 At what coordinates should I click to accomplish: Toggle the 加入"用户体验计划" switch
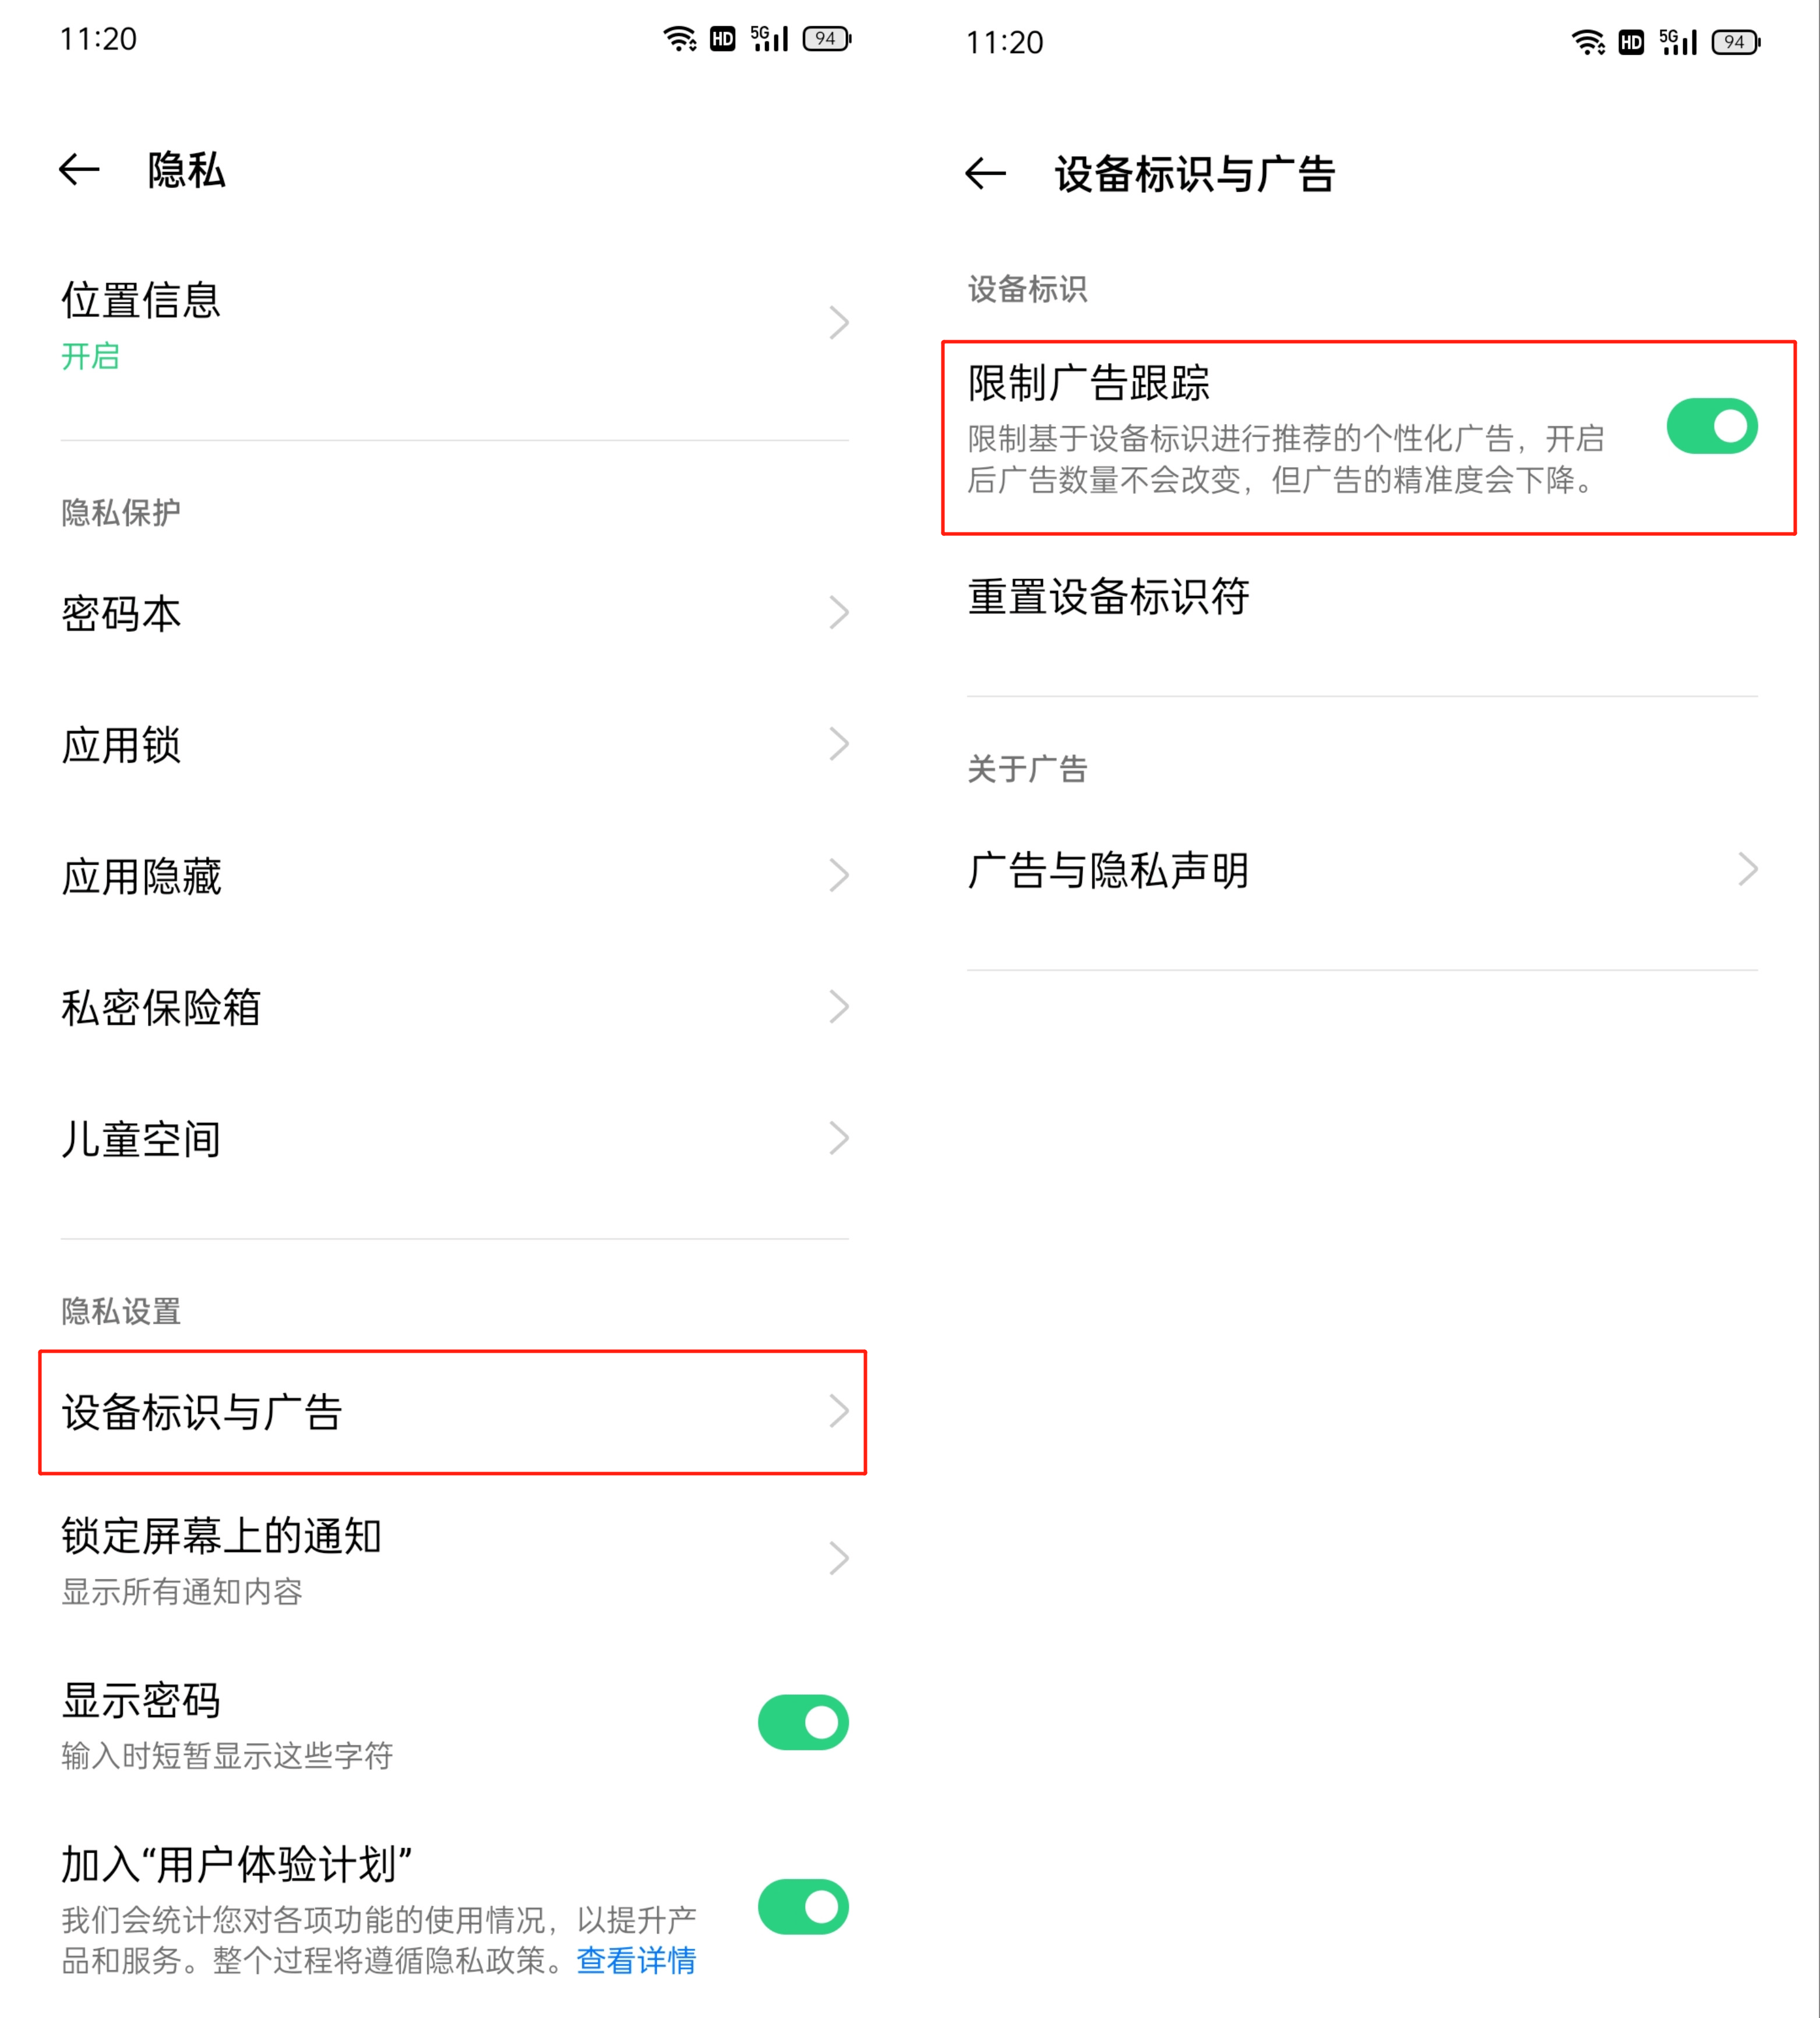click(x=803, y=1906)
